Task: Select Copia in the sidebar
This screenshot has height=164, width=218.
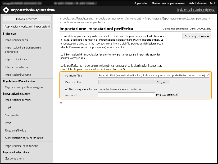Action: [x=9, y=108]
